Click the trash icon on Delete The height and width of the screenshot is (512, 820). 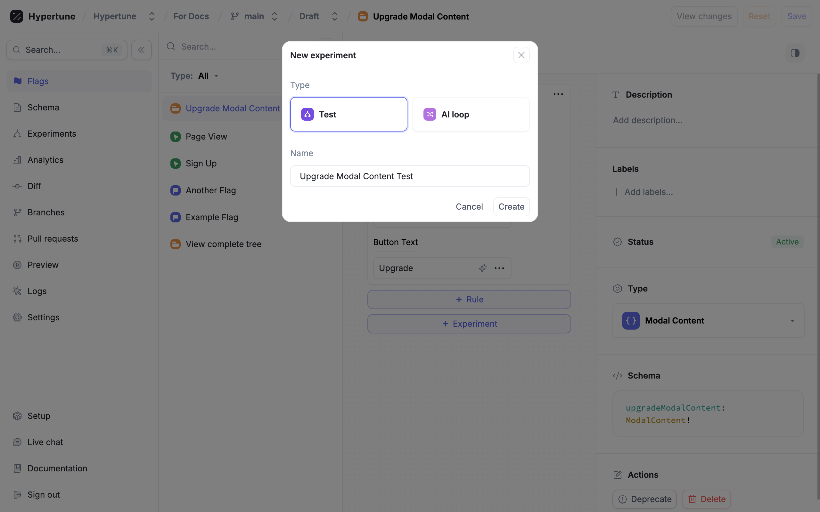click(692, 499)
